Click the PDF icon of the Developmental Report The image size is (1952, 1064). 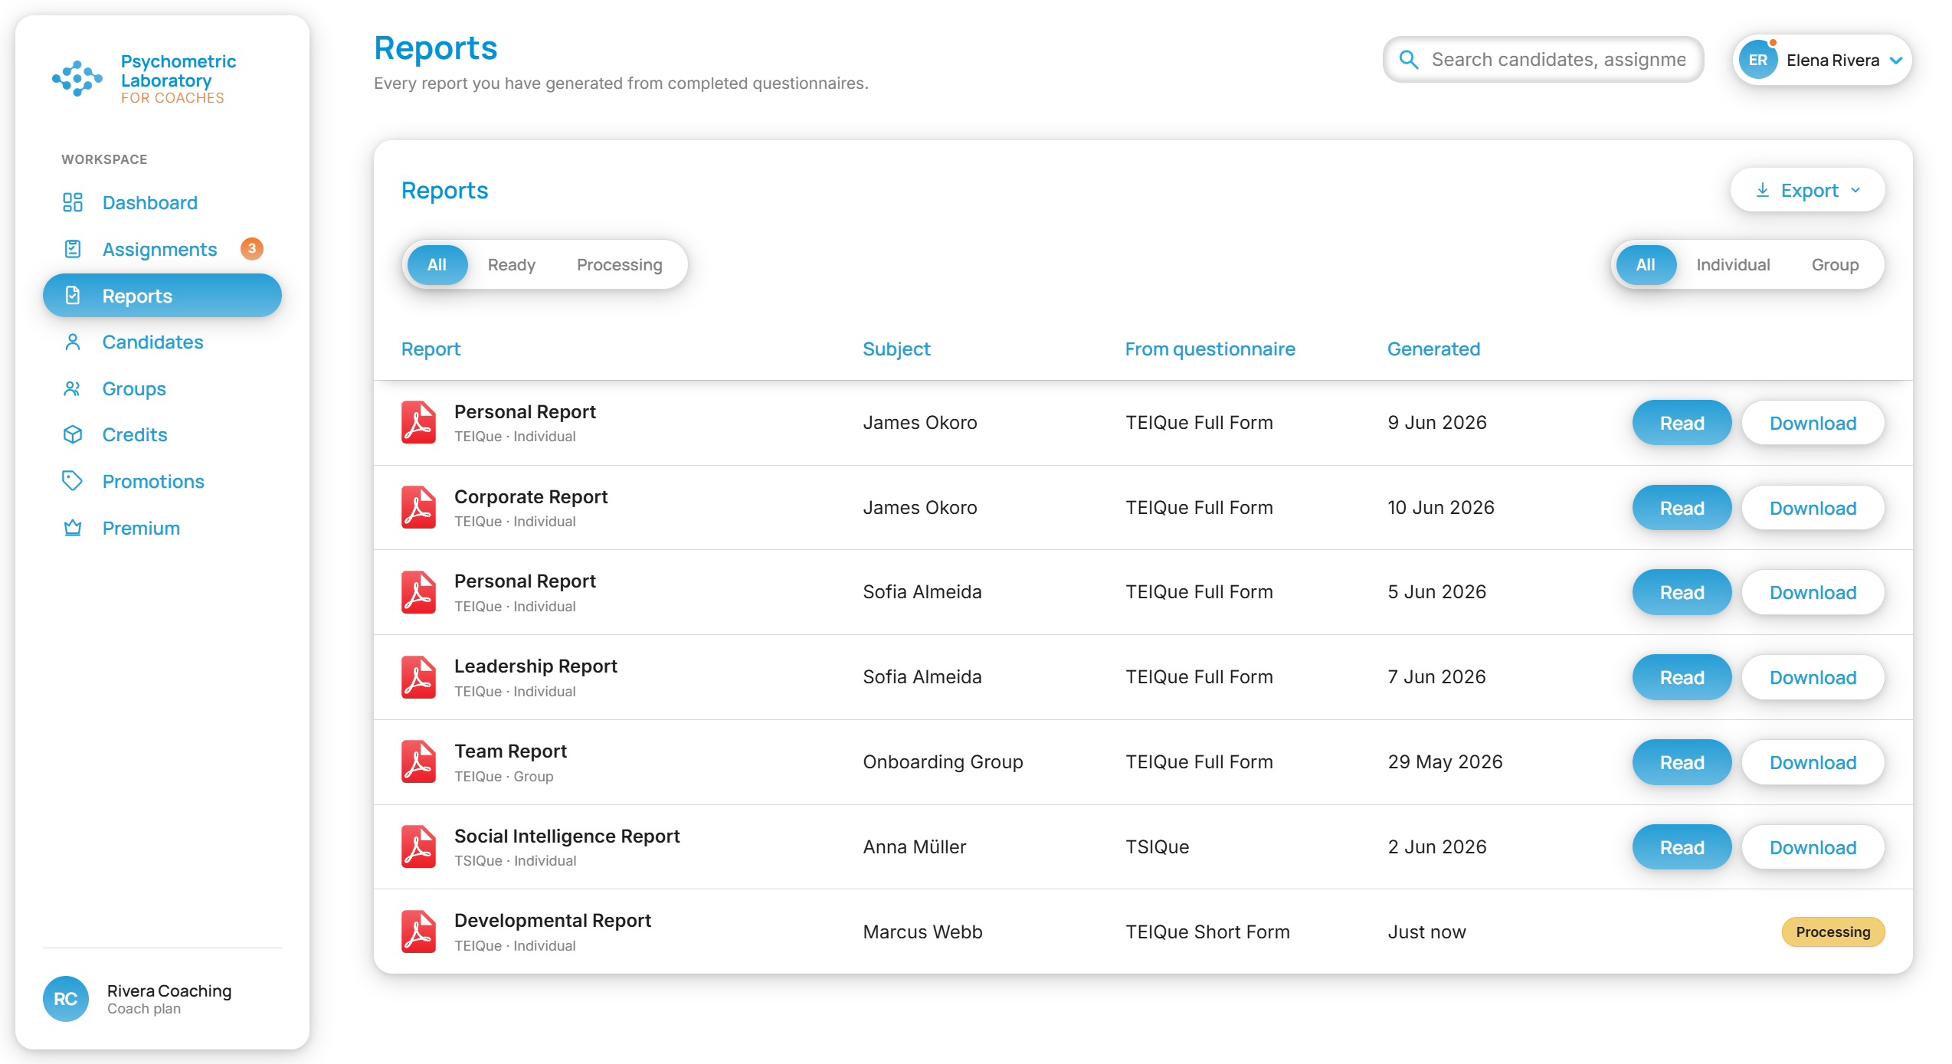coord(419,931)
